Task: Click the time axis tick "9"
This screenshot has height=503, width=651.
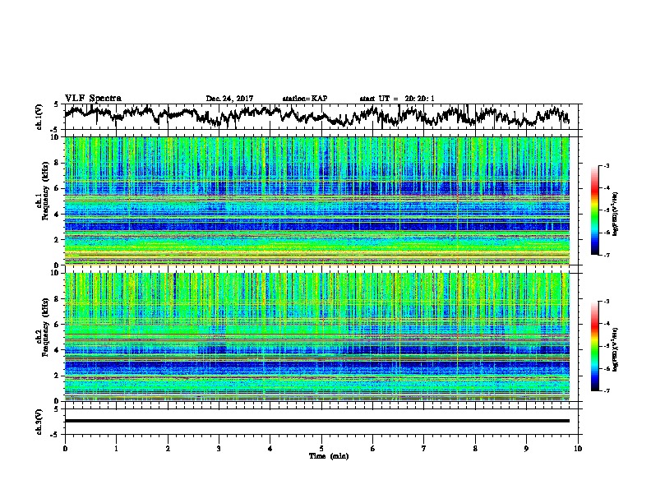Action: [526, 449]
